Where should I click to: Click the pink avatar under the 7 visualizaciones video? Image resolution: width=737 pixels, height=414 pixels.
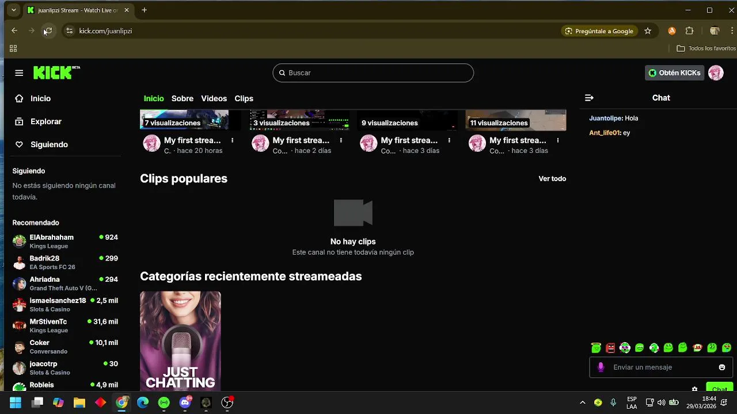151,143
